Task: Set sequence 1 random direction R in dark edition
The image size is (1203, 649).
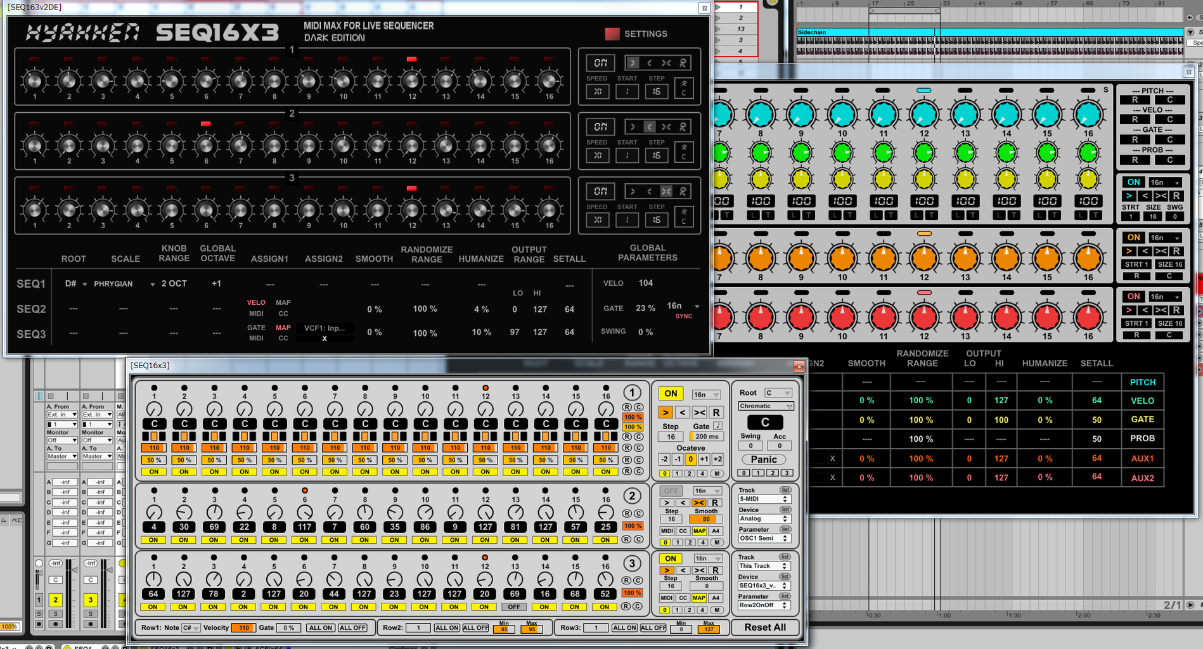Action: [x=683, y=63]
